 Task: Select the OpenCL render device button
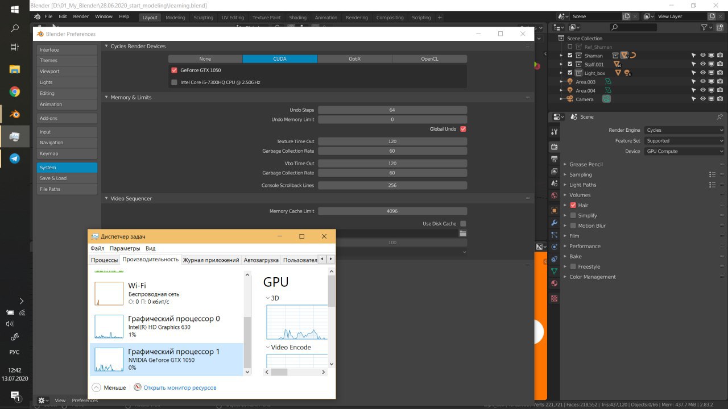tap(429, 59)
